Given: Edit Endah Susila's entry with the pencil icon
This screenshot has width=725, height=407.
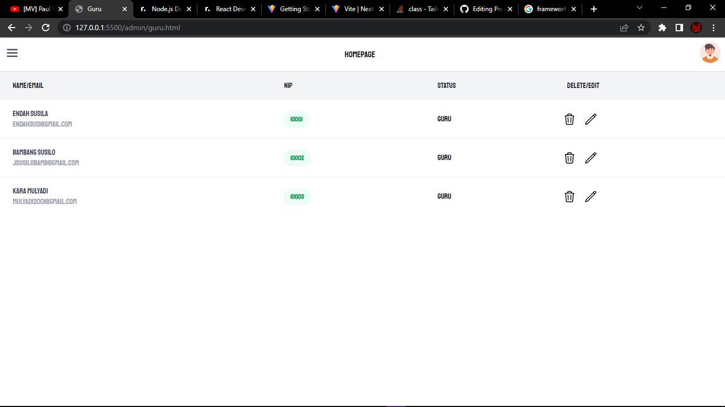Looking at the screenshot, I should (590, 119).
